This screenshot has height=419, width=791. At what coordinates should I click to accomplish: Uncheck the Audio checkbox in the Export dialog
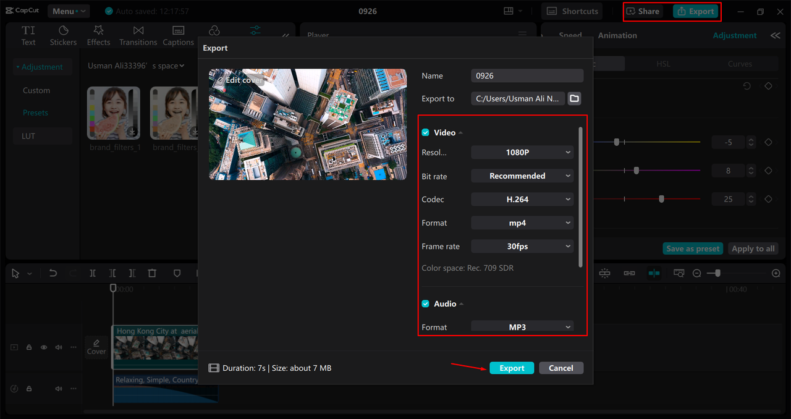click(x=425, y=304)
